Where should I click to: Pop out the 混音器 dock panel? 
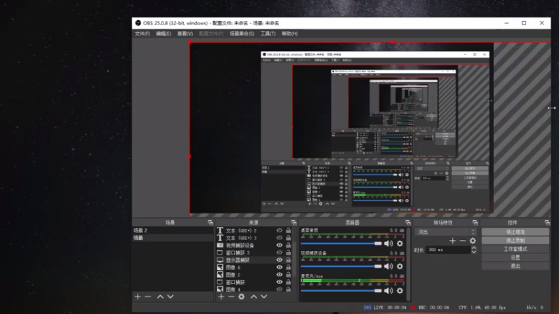pos(408,223)
